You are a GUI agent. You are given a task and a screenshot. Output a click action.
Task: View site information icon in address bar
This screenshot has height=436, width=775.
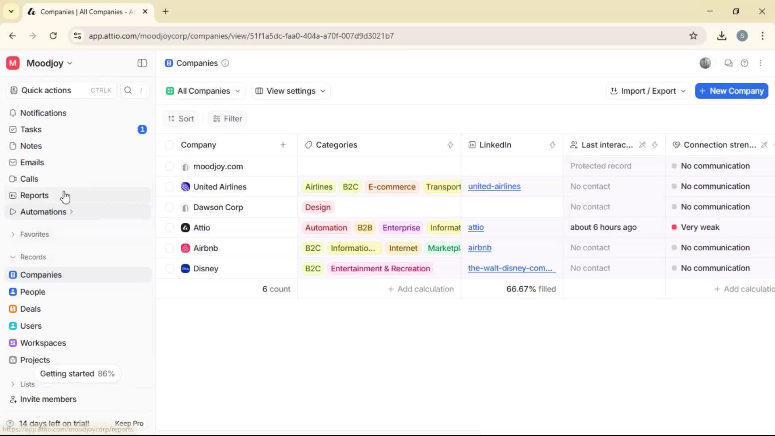[x=77, y=36]
